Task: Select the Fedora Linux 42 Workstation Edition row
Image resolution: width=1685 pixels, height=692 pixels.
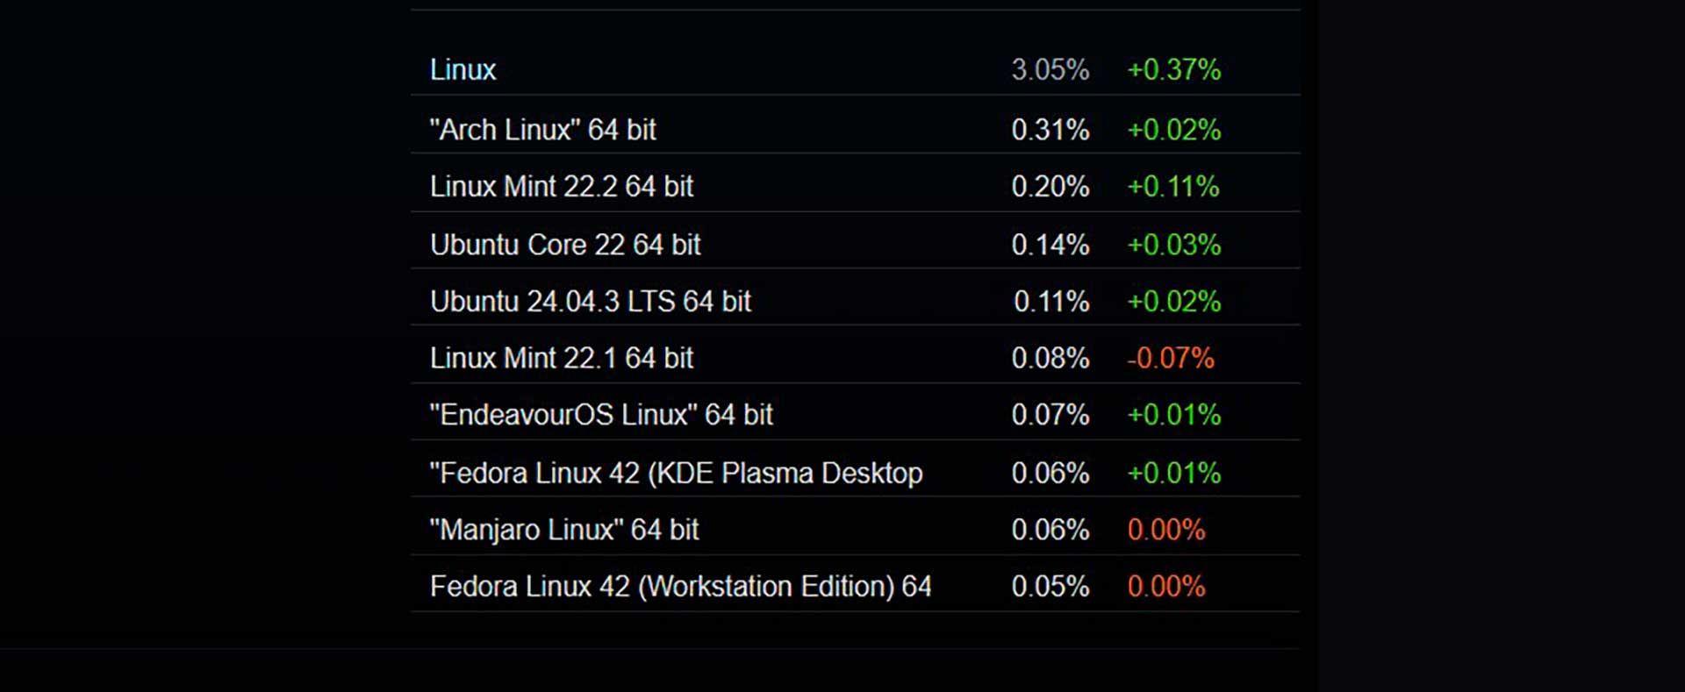Action: pos(680,586)
